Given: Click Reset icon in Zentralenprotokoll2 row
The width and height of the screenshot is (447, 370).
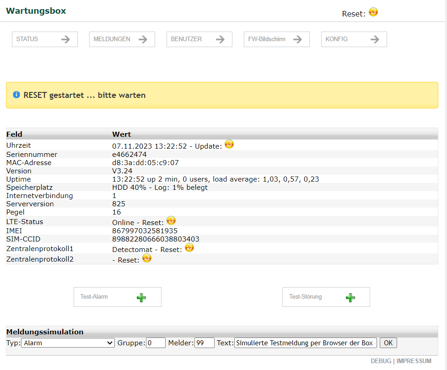Looking at the screenshot, I should pos(147,258).
